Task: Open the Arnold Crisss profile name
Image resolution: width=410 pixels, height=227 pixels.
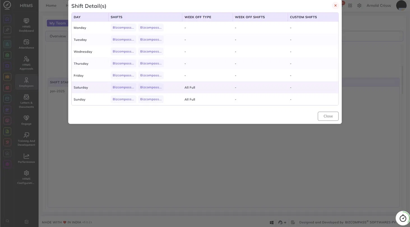Action: pos(379,5)
